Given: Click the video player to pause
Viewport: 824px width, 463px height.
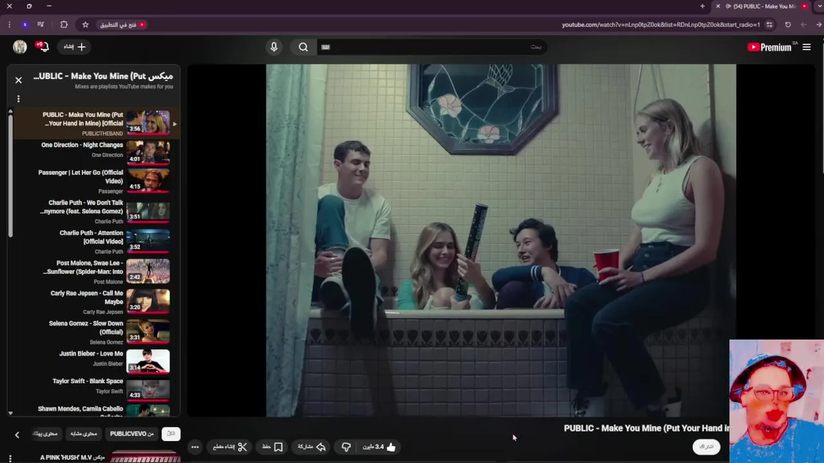Looking at the screenshot, I should (x=501, y=241).
